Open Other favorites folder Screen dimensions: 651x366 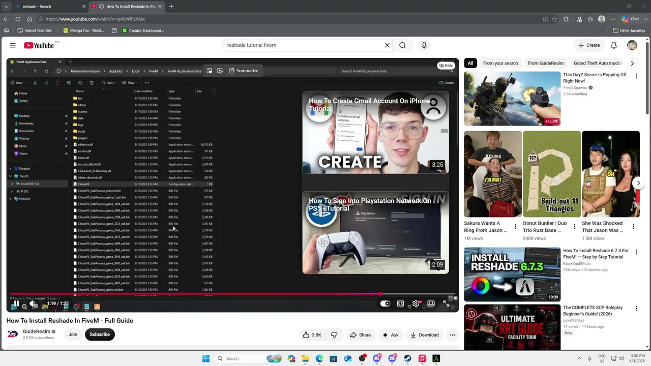(x=629, y=30)
